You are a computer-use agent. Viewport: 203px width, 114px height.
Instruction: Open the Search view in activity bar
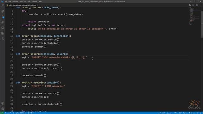coord(3,6)
